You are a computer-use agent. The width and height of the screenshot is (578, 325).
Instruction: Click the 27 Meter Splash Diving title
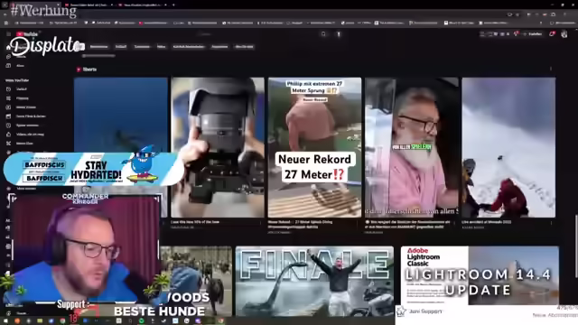(x=300, y=224)
